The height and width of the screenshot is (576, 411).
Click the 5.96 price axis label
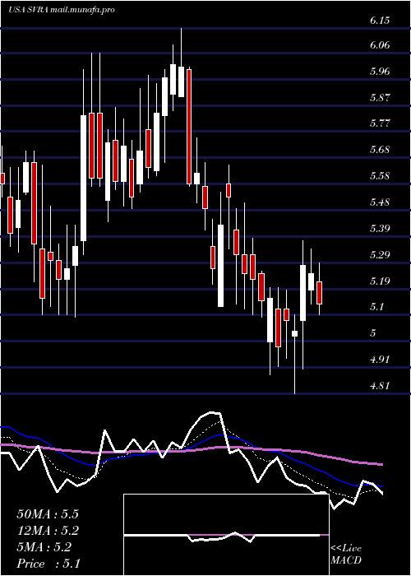[x=380, y=72]
